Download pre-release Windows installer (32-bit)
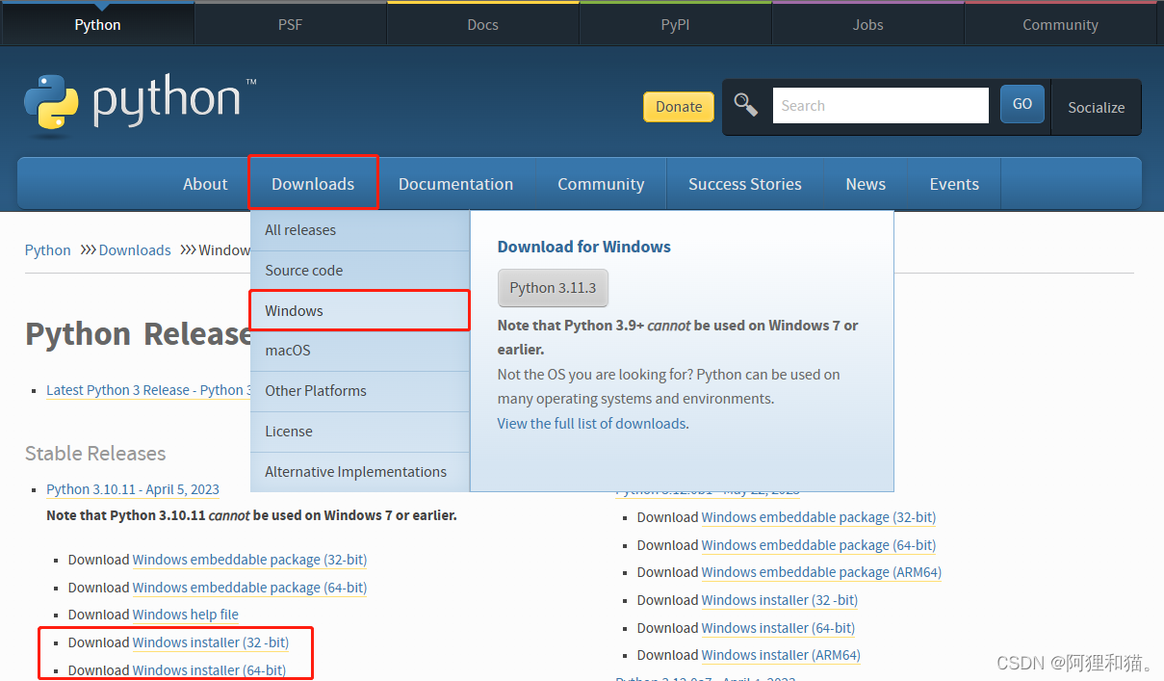This screenshot has width=1164, height=681. tap(780, 600)
